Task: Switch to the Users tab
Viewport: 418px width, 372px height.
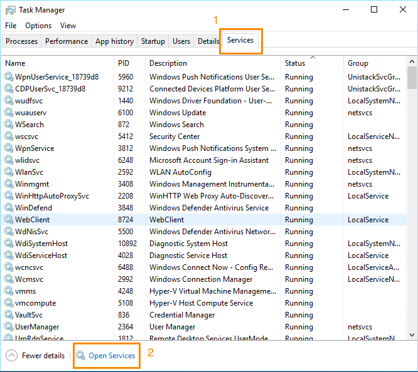Action: tap(181, 41)
